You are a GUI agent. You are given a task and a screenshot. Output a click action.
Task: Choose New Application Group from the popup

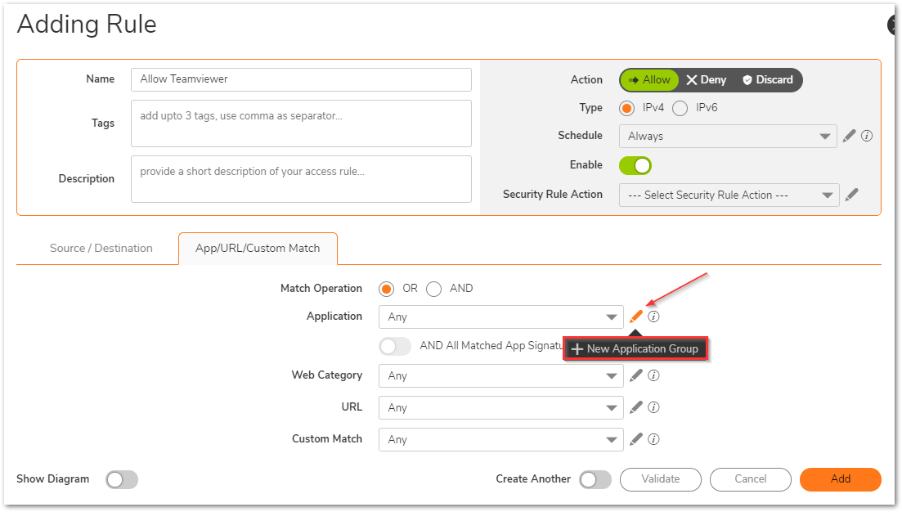tap(635, 349)
